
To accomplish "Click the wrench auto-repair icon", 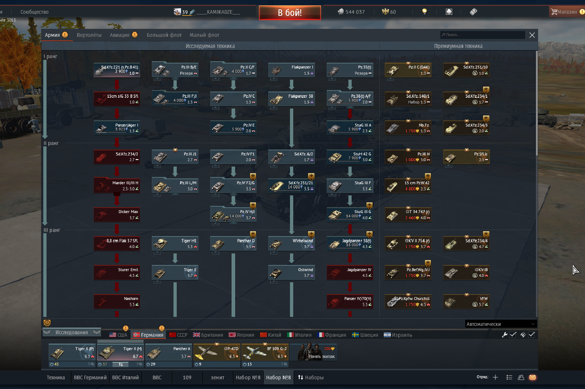I will [505, 335].
